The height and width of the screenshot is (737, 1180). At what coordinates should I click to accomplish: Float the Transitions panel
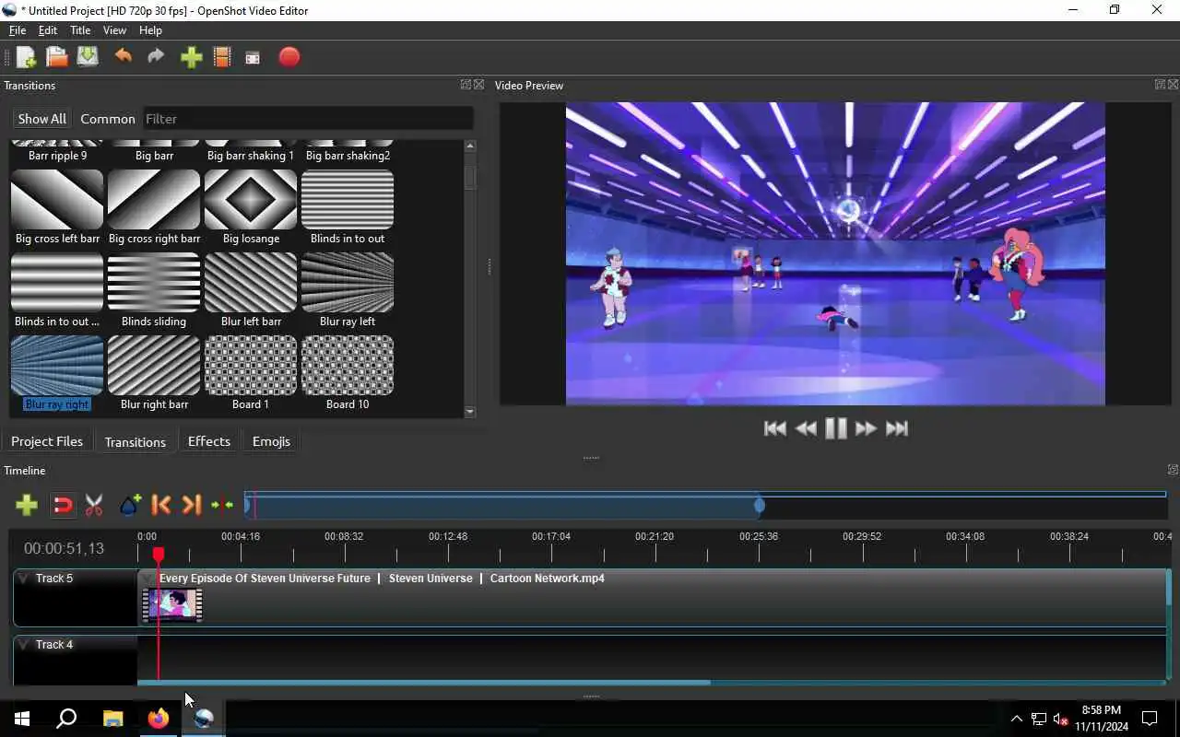click(x=466, y=85)
